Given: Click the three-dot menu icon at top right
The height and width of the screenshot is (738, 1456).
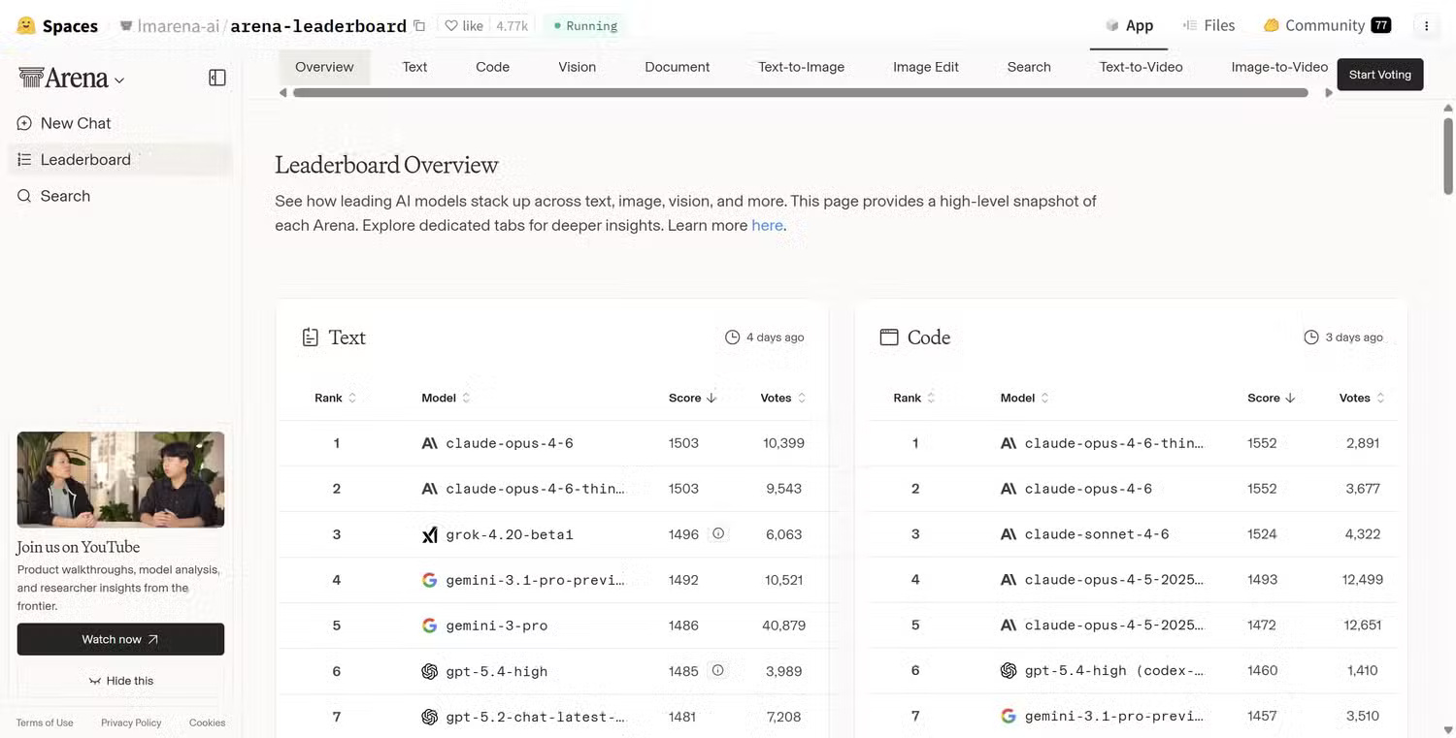Looking at the screenshot, I should click(x=1426, y=26).
